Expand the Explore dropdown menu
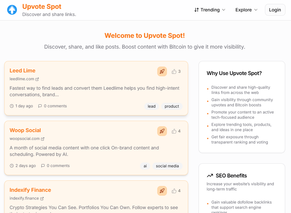Image resolution: width=291 pixels, height=213 pixels. (246, 10)
